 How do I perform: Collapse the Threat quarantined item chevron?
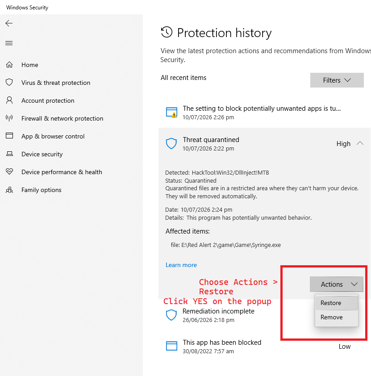click(360, 143)
